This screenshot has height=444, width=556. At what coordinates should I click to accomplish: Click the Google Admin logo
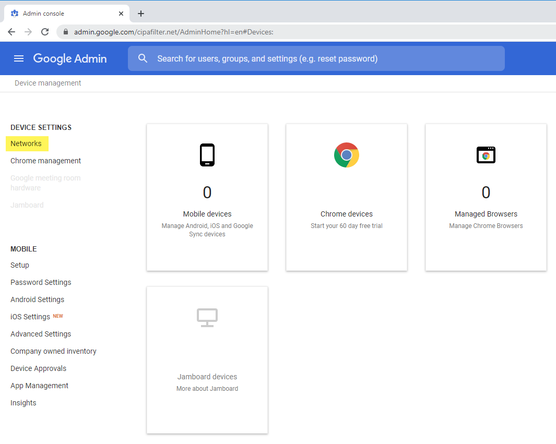70,58
